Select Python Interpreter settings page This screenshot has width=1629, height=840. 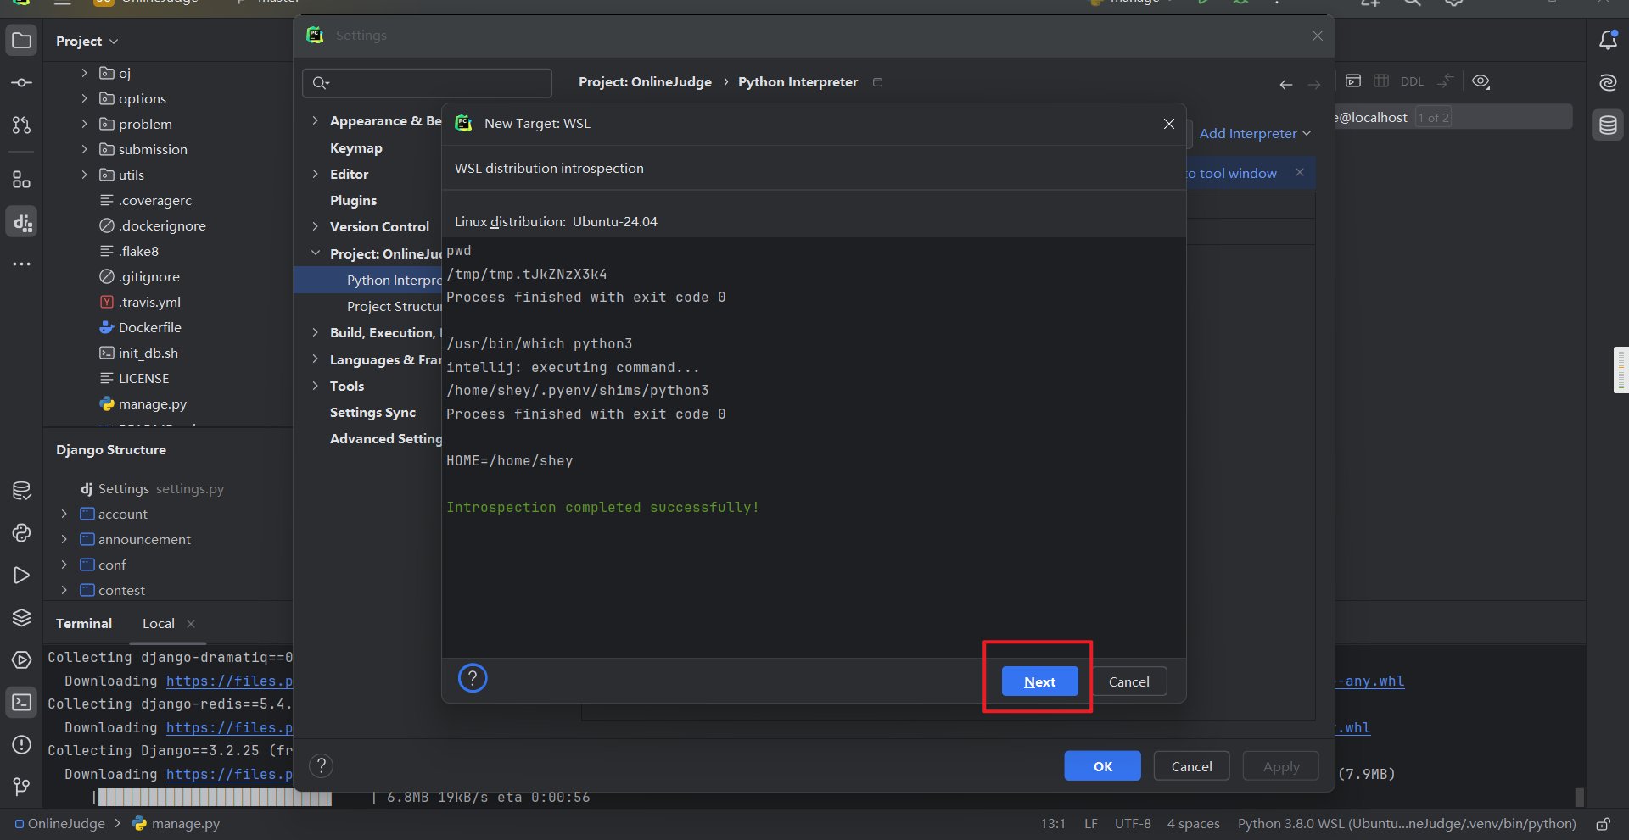tap(368, 280)
